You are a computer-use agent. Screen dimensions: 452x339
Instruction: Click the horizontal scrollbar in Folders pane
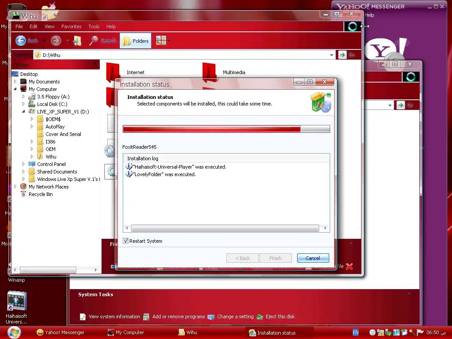[48, 270]
